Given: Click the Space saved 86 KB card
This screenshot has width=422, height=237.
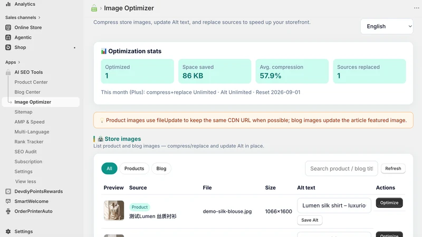Looking at the screenshot, I should pyautogui.click(x=215, y=71).
